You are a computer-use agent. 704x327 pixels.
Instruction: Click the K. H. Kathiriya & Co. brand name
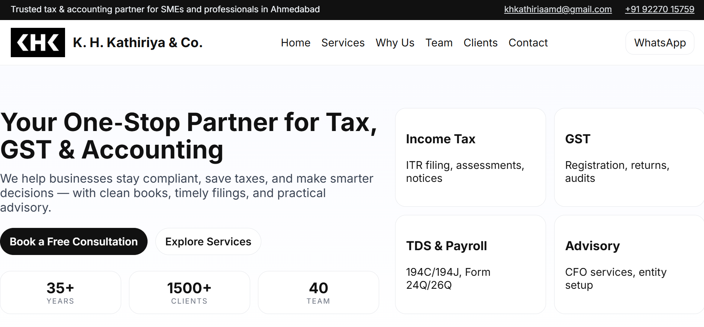click(x=138, y=43)
